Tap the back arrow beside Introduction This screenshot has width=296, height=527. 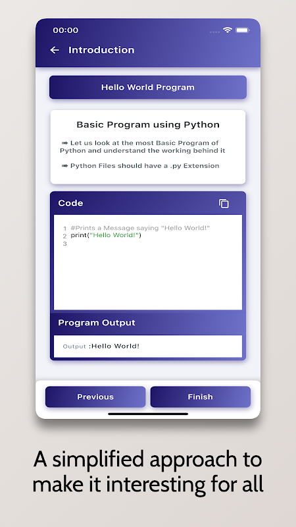[55, 50]
